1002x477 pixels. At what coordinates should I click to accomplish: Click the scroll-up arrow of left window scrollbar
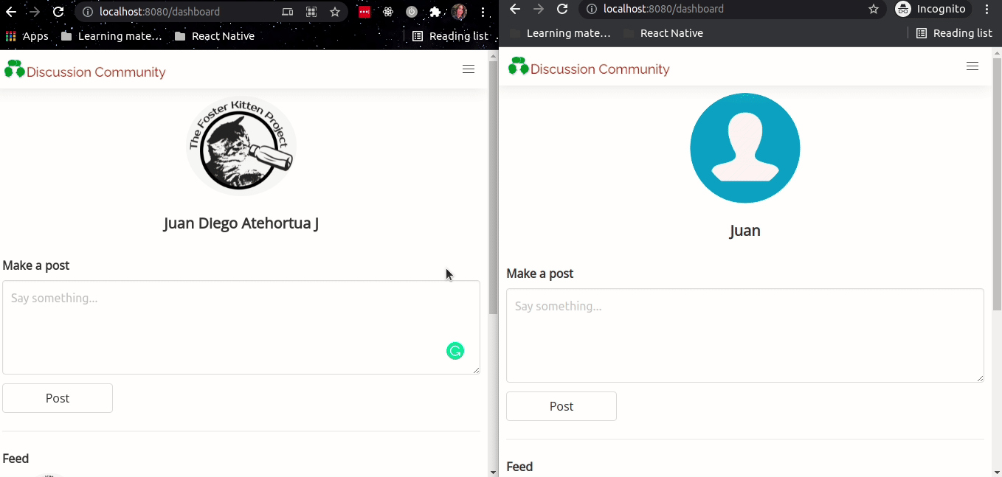(x=494, y=55)
